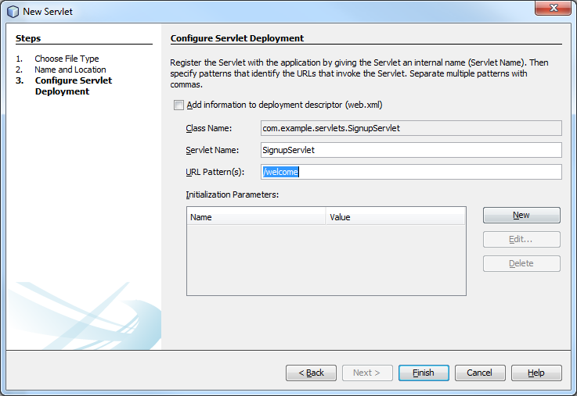
Task: Go Back to previous wizard step
Action: [311, 373]
